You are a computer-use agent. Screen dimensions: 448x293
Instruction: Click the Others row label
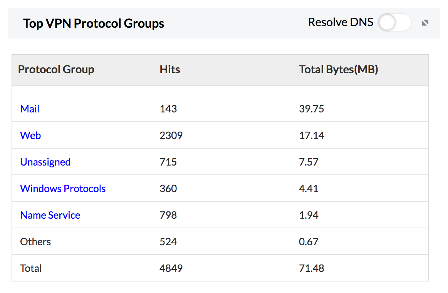pyautogui.click(x=35, y=242)
